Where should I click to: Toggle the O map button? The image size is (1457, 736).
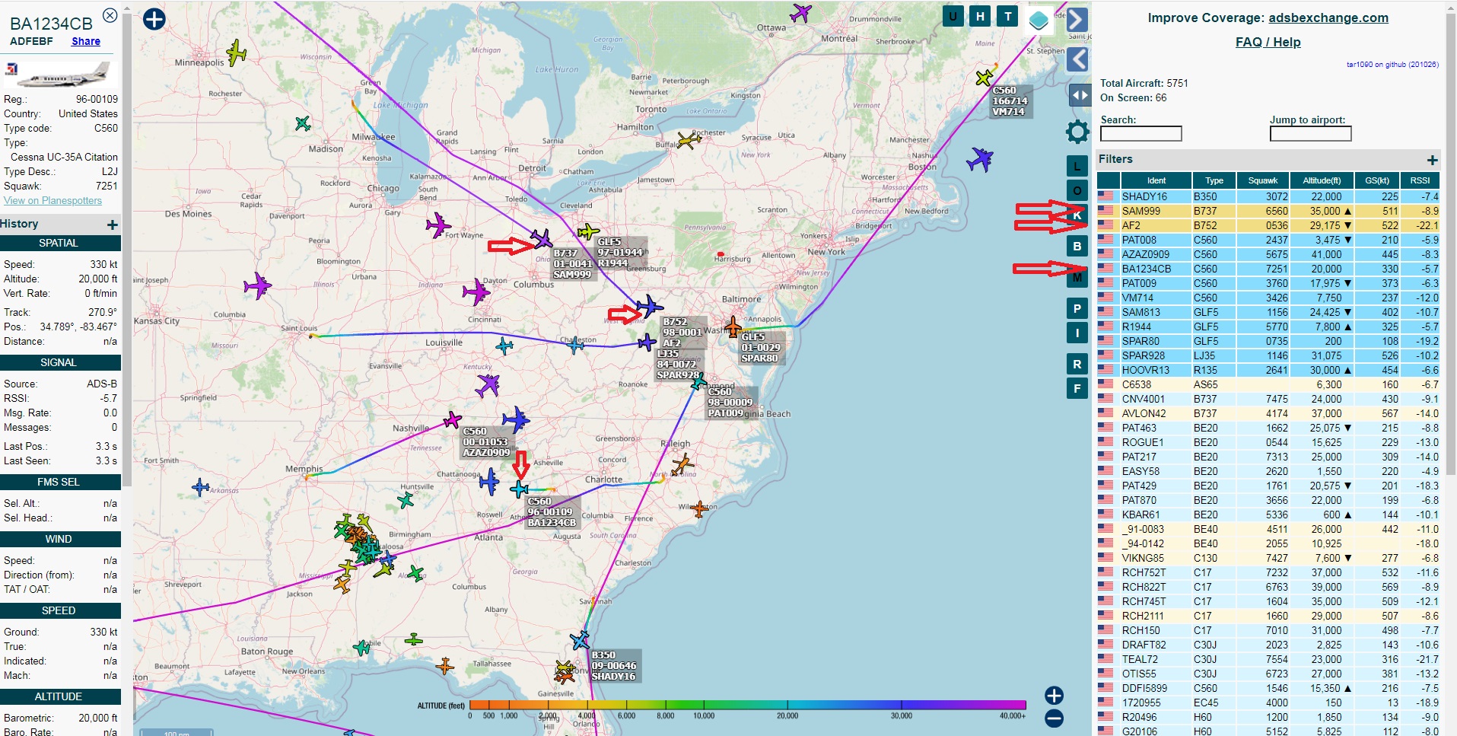(1077, 190)
